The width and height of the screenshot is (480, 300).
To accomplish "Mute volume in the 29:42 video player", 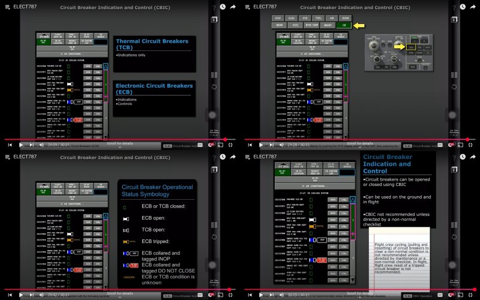I will (x=42, y=295).
